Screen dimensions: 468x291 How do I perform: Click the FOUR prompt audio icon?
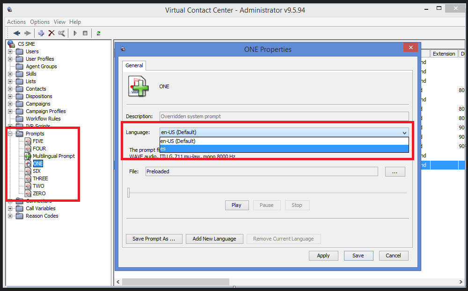(x=28, y=149)
